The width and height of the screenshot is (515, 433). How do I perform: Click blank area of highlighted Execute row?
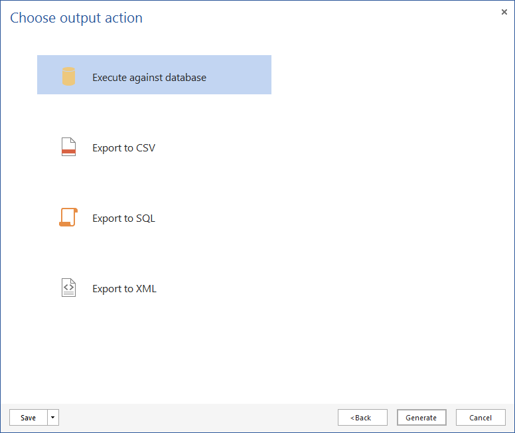point(239,75)
